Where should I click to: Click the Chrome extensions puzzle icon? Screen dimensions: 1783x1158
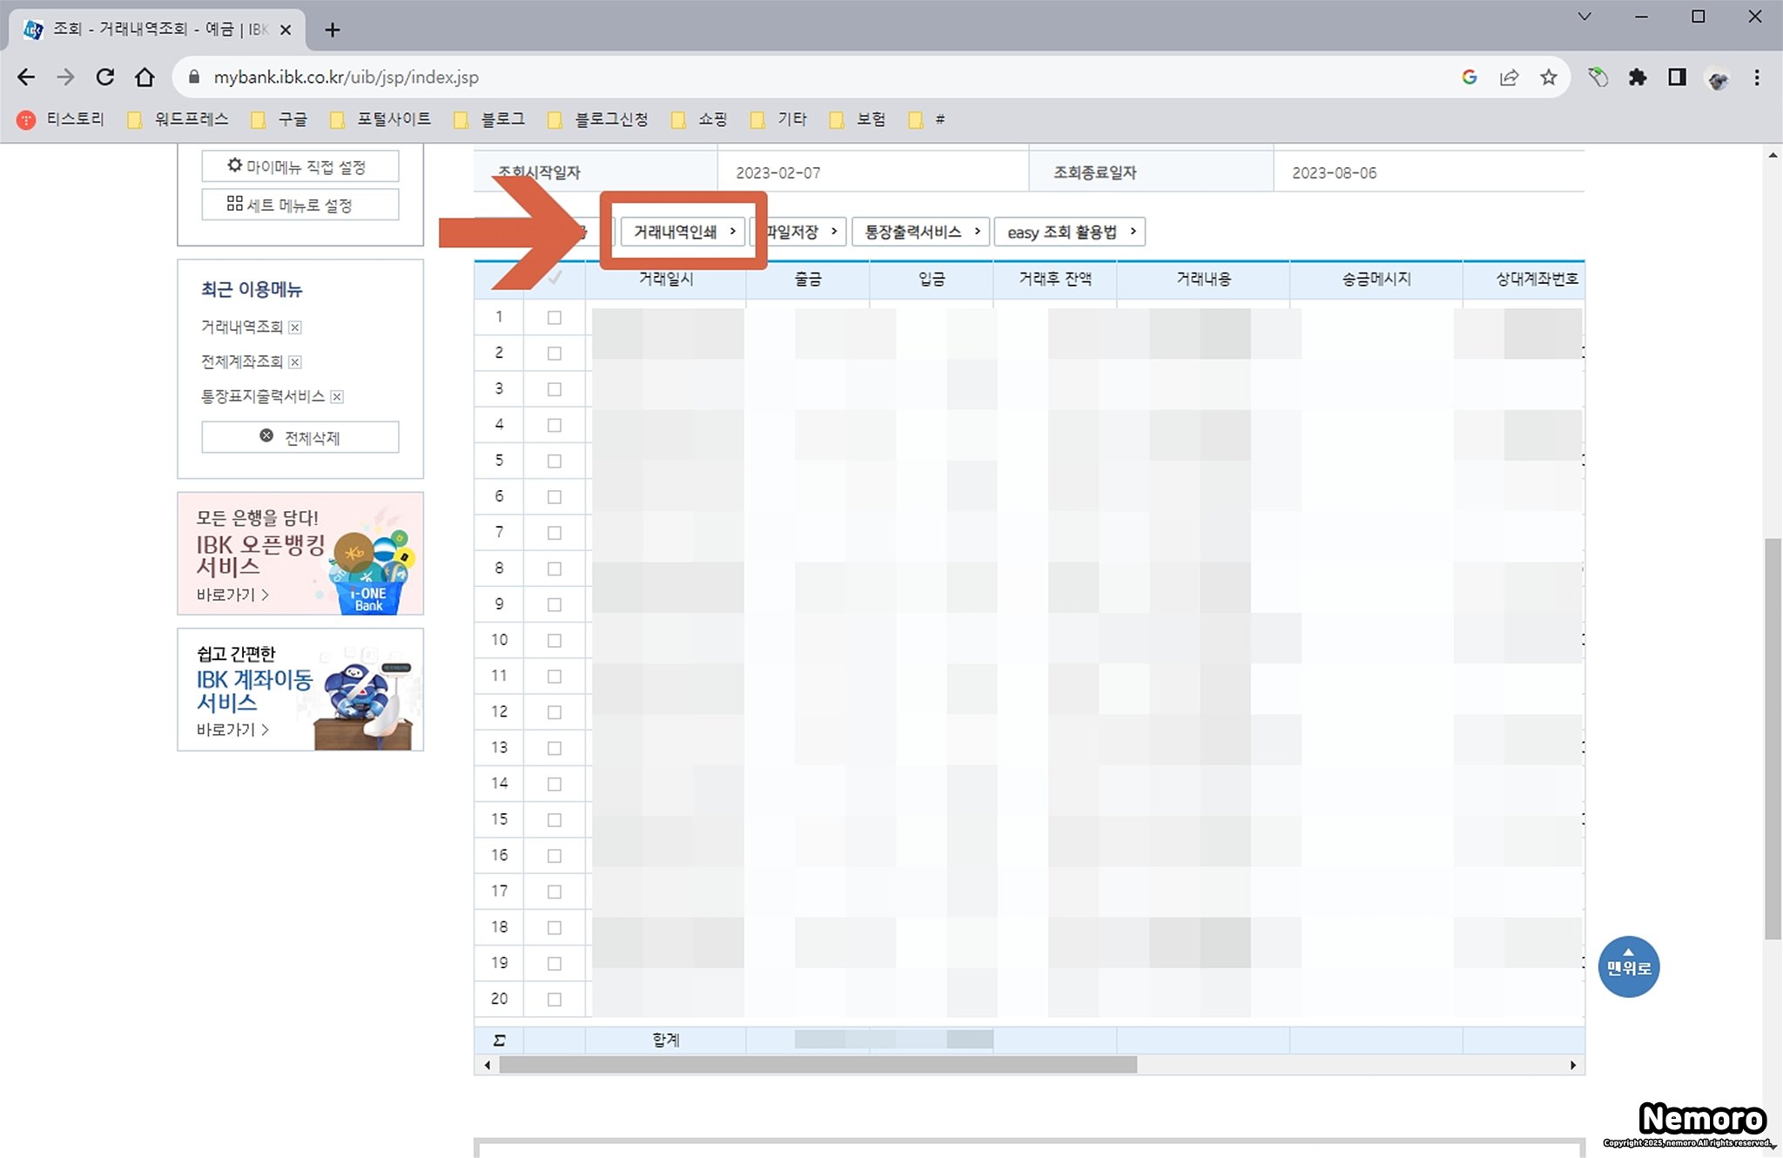pyautogui.click(x=1638, y=77)
